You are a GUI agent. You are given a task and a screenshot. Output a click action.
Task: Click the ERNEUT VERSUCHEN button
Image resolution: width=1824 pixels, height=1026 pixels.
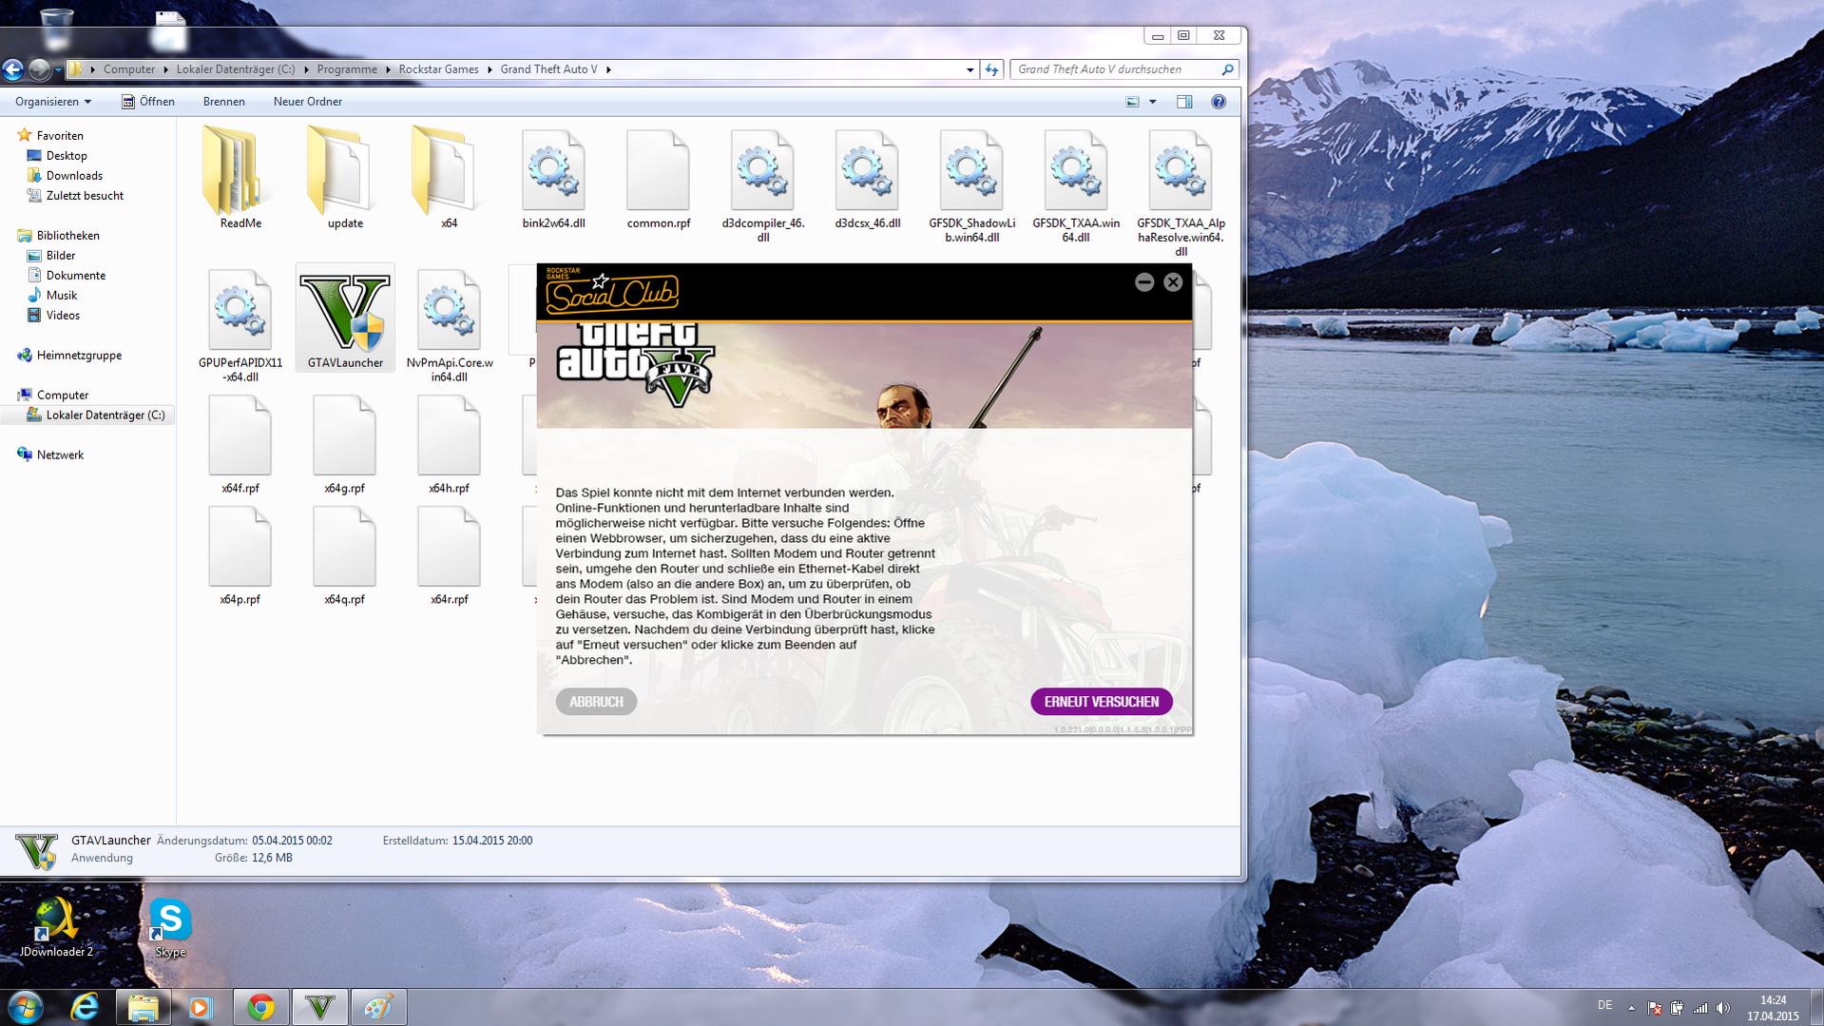pyautogui.click(x=1102, y=702)
